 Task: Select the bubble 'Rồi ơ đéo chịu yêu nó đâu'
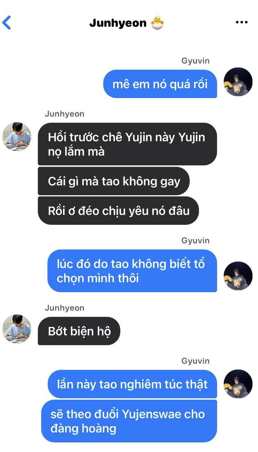coord(118,211)
